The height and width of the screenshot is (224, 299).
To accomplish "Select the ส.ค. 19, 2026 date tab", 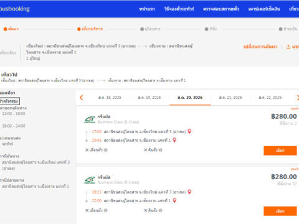I will pyautogui.click(x=149, y=98).
